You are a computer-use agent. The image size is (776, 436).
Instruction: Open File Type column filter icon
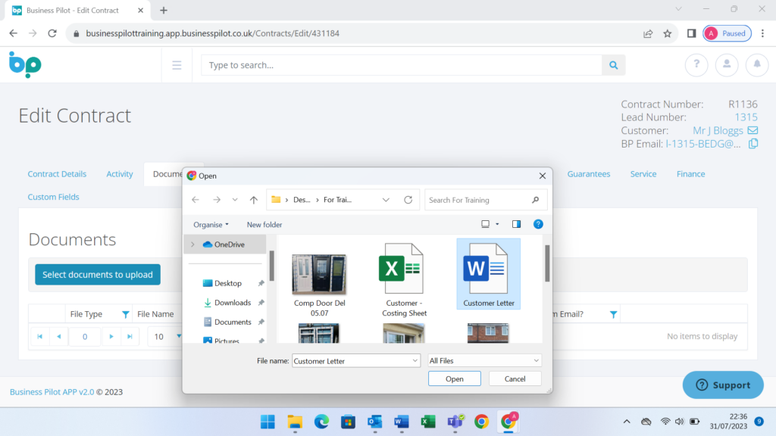click(126, 314)
